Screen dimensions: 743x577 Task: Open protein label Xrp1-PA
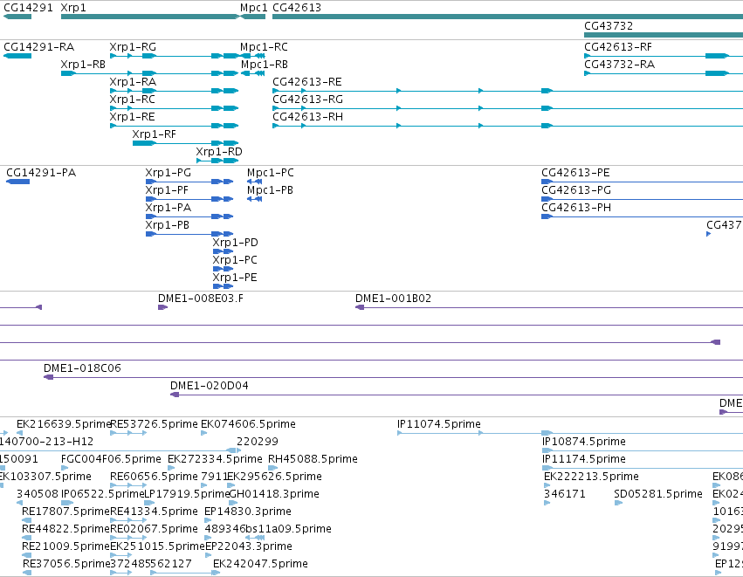tap(169, 208)
